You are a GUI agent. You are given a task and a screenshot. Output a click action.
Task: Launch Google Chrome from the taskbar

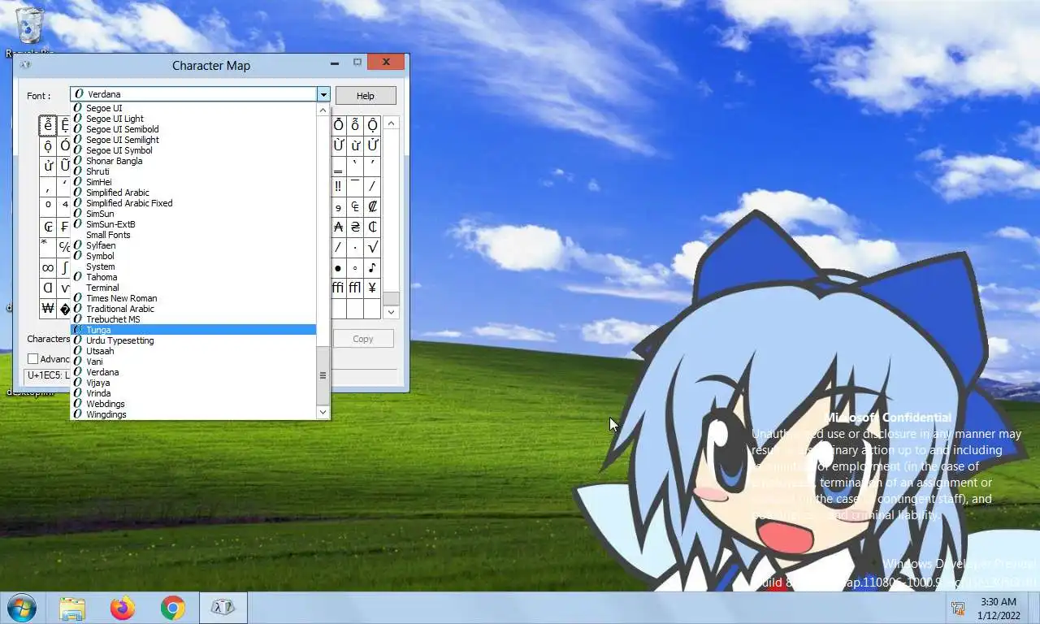tap(172, 608)
